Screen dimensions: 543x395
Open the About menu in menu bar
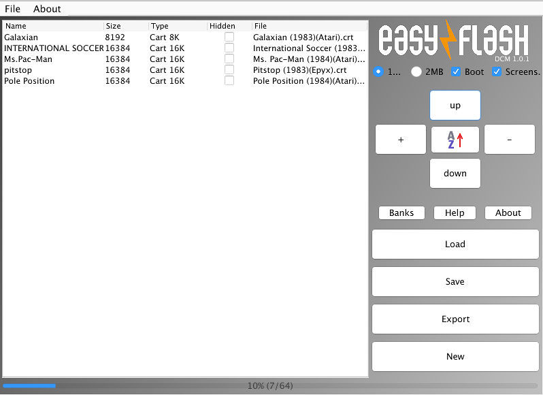coord(47,9)
